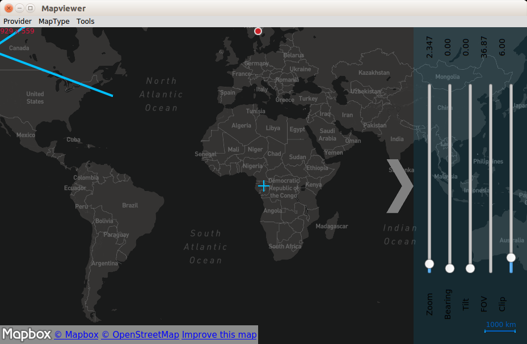Open the MapType menu
The height and width of the screenshot is (344, 527).
pos(54,21)
